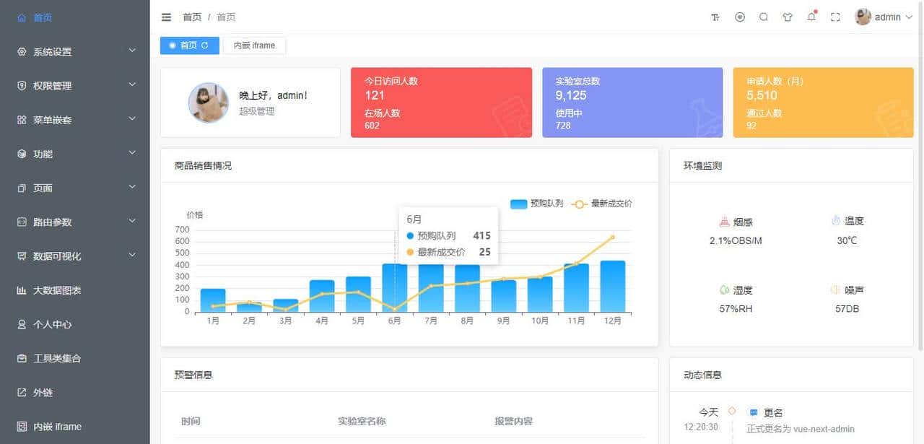Click the 首页 breadcrumb link
924x444 pixels.
click(x=192, y=17)
